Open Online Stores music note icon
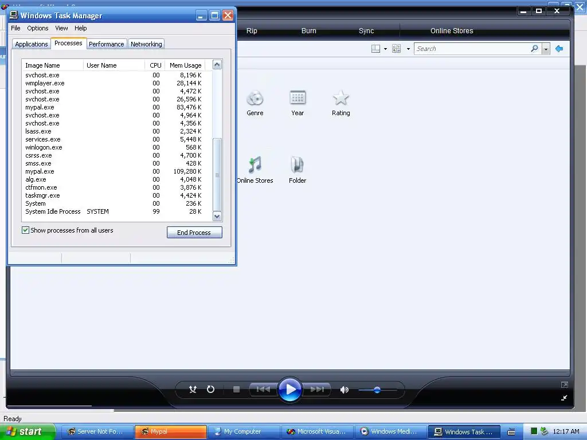 coord(255,165)
